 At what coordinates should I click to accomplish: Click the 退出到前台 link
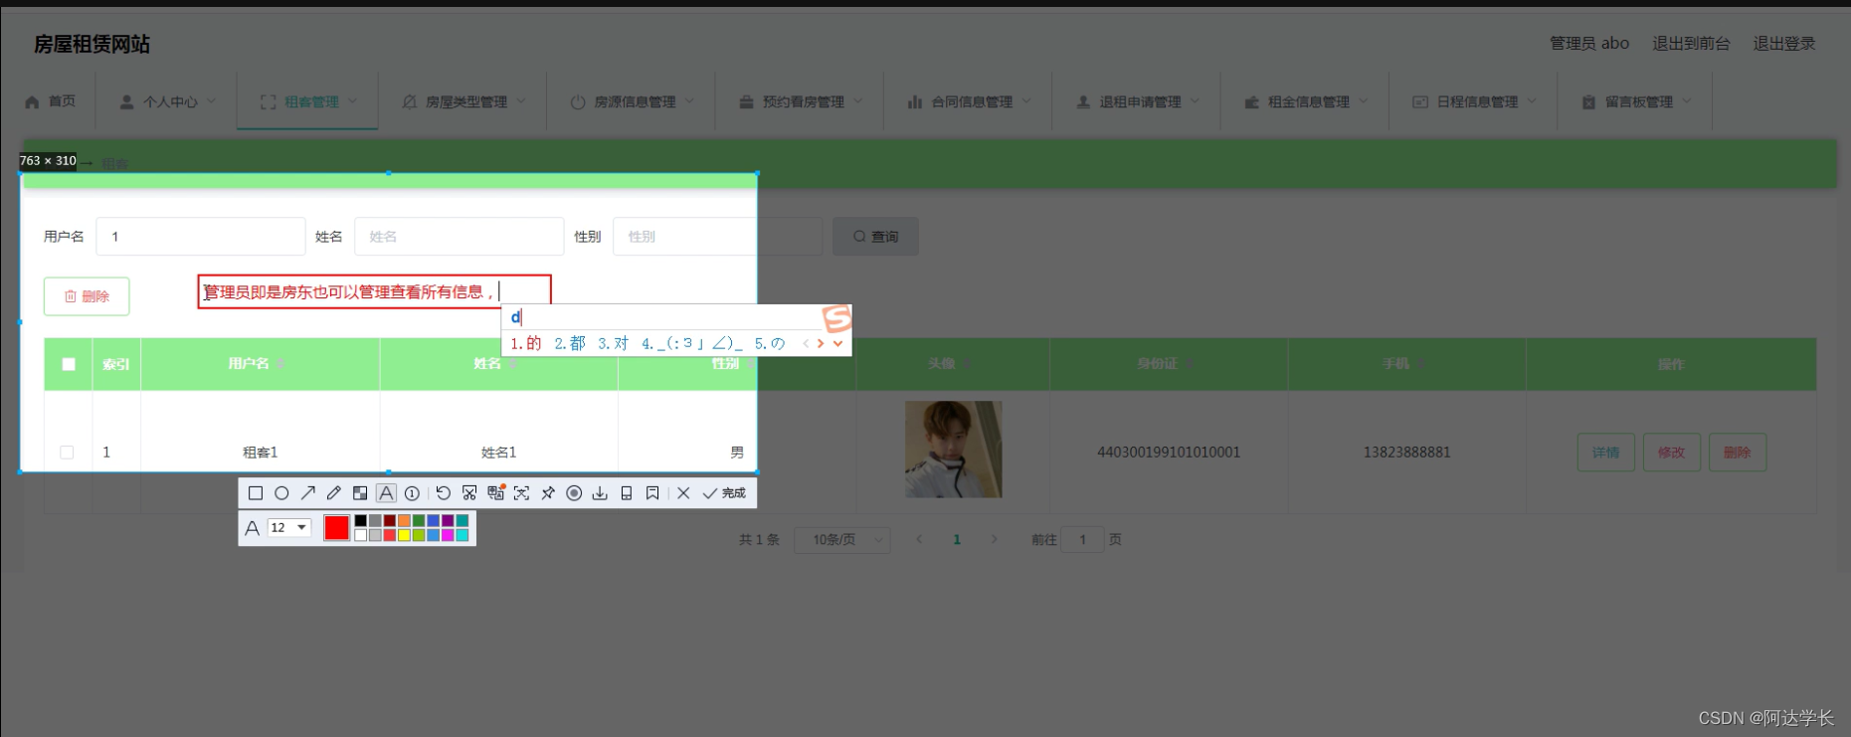click(x=1691, y=44)
